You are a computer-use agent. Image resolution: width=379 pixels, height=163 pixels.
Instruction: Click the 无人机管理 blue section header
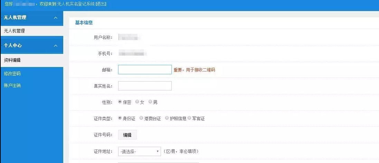click(x=28, y=18)
